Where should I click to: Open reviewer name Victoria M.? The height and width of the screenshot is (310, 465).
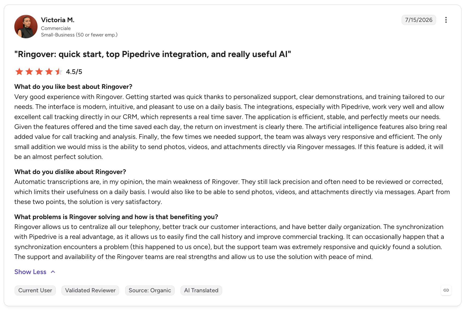pyautogui.click(x=58, y=20)
